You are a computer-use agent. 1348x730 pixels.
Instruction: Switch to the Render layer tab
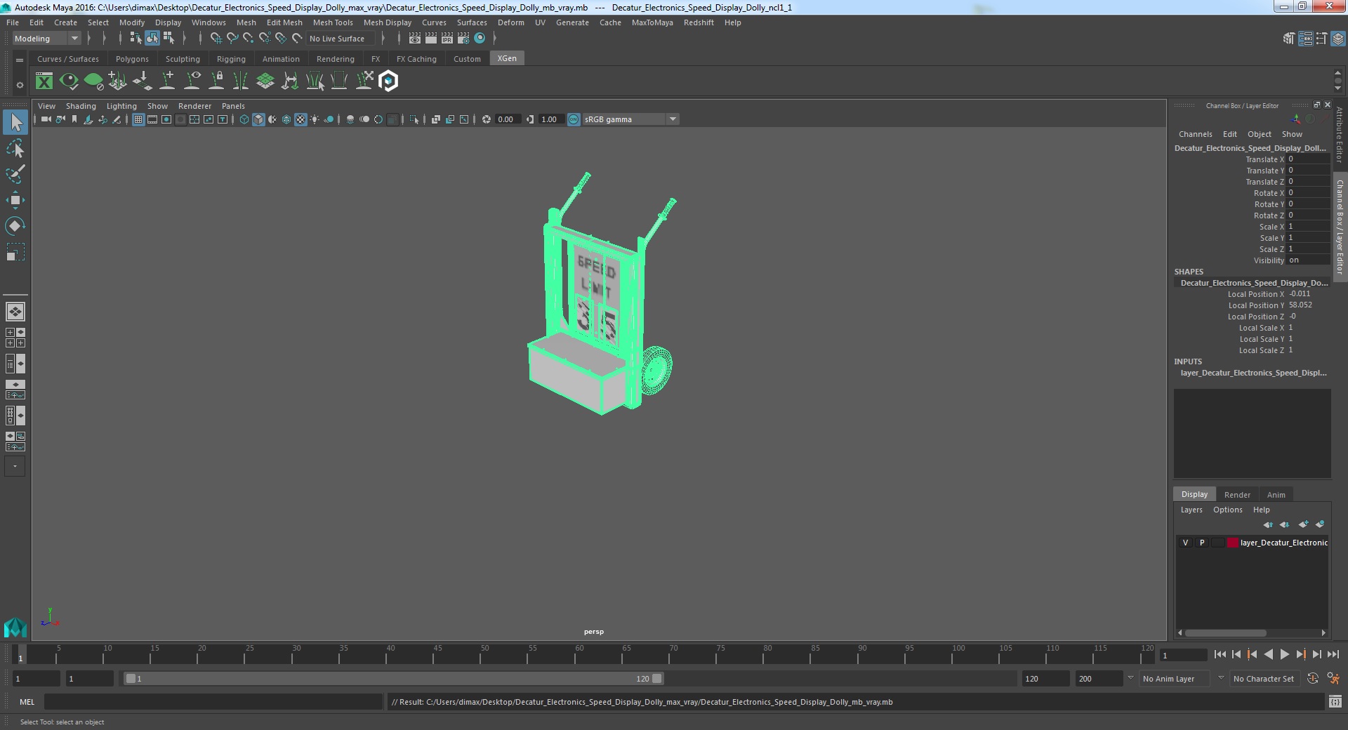1237,495
